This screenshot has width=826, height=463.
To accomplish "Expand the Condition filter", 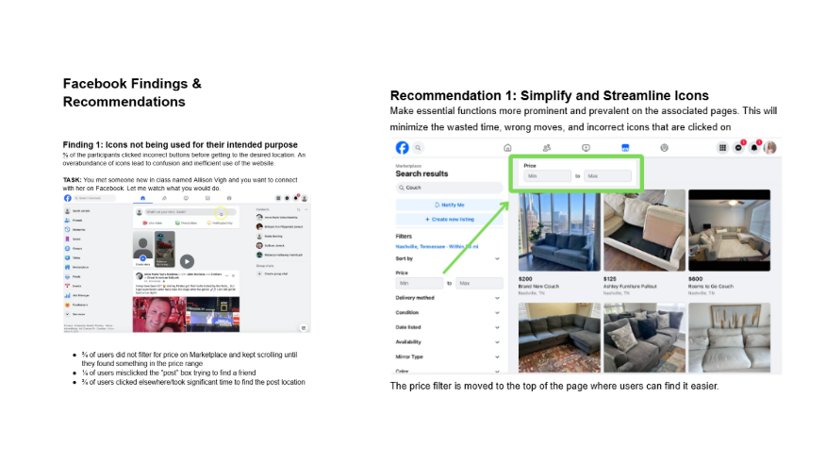I will (448, 312).
